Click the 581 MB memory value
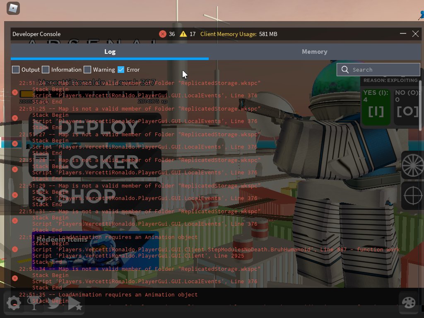This screenshot has height=318, width=424. pos(268,34)
